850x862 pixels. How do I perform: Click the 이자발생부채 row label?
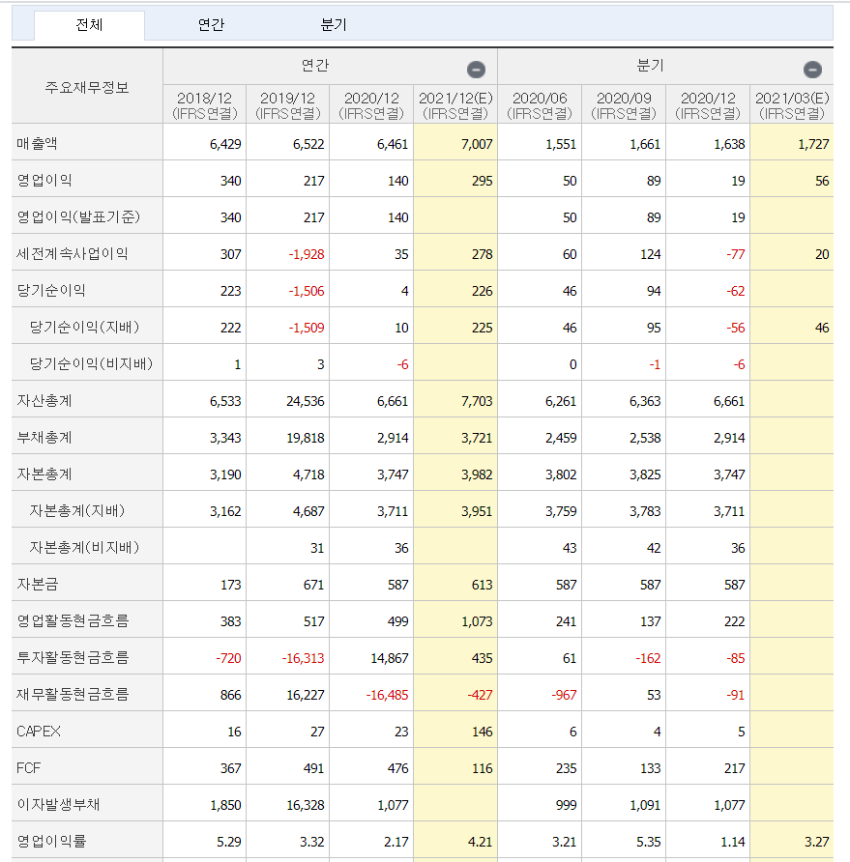[58, 804]
